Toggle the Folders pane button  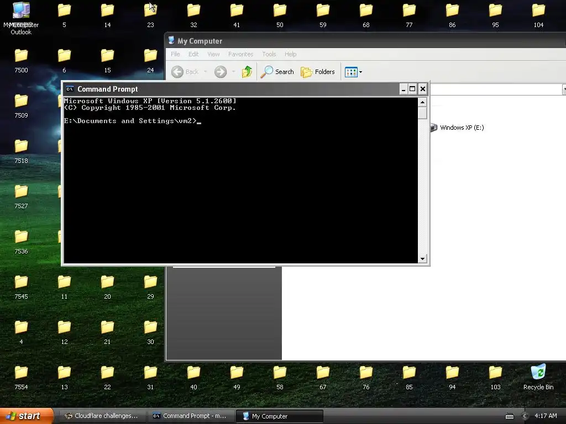318,72
